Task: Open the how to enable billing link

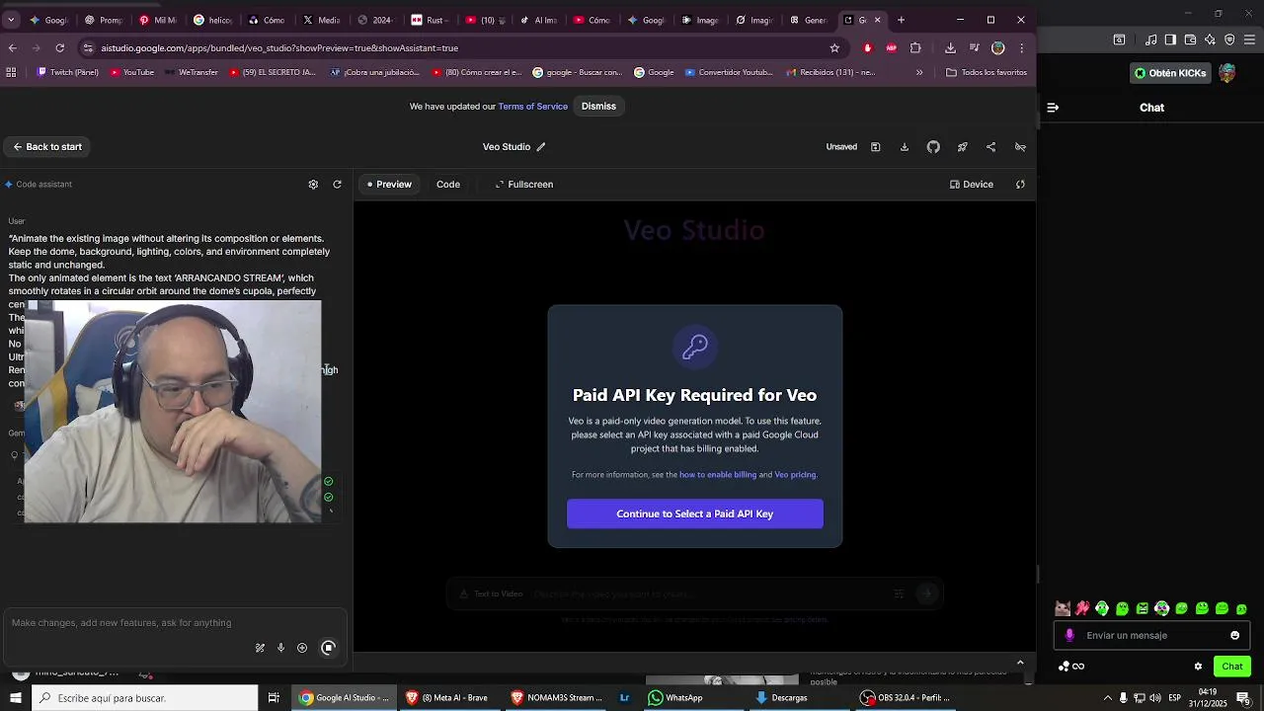Action: click(718, 475)
